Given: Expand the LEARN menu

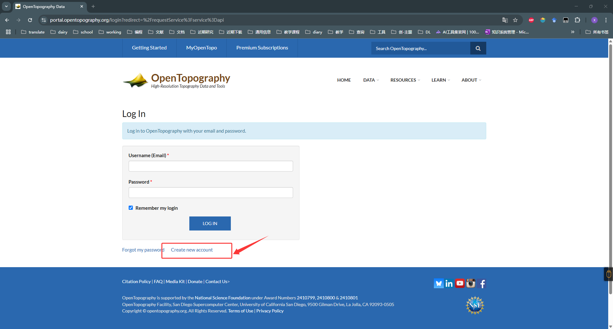Looking at the screenshot, I should (x=441, y=80).
